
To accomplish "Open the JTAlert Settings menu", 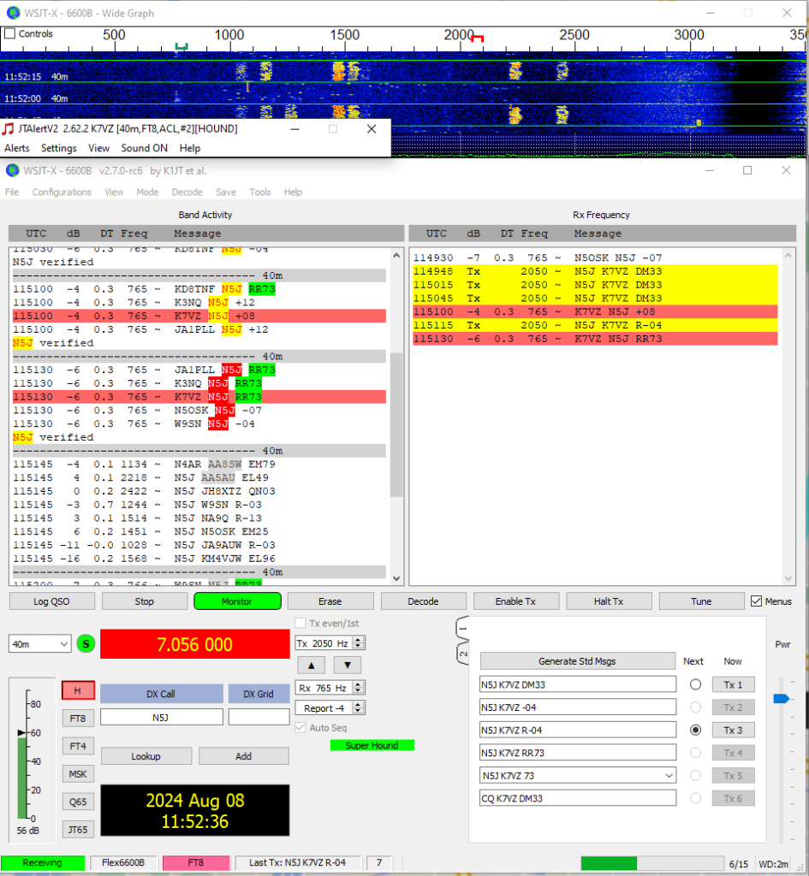I will pyautogui.click(x=59, y=148).
